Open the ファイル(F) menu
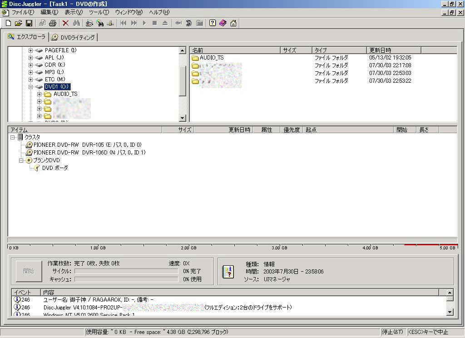The image size is (465, 338). (23, 12)
